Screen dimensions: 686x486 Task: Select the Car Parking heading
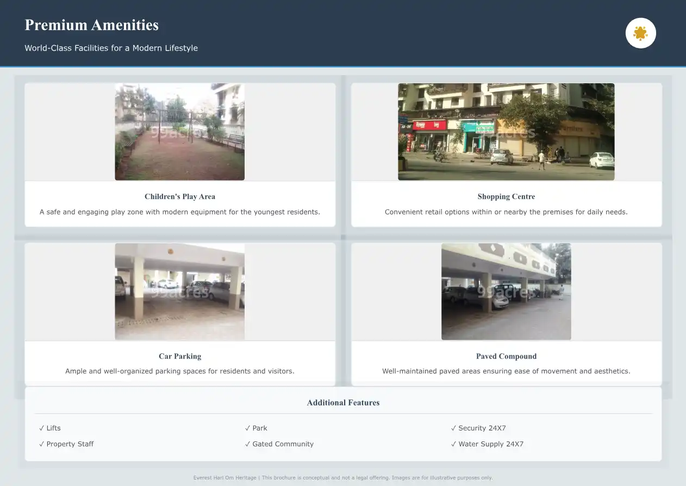180,356
